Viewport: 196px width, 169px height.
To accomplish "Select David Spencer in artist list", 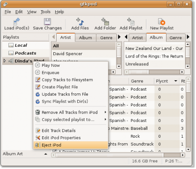I will pos(84,54).
